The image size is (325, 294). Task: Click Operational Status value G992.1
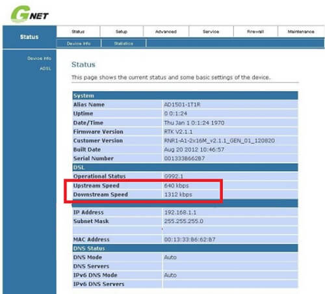coord(174,176)
